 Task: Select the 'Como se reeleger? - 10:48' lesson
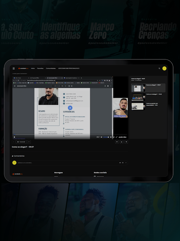coord(148,97)
